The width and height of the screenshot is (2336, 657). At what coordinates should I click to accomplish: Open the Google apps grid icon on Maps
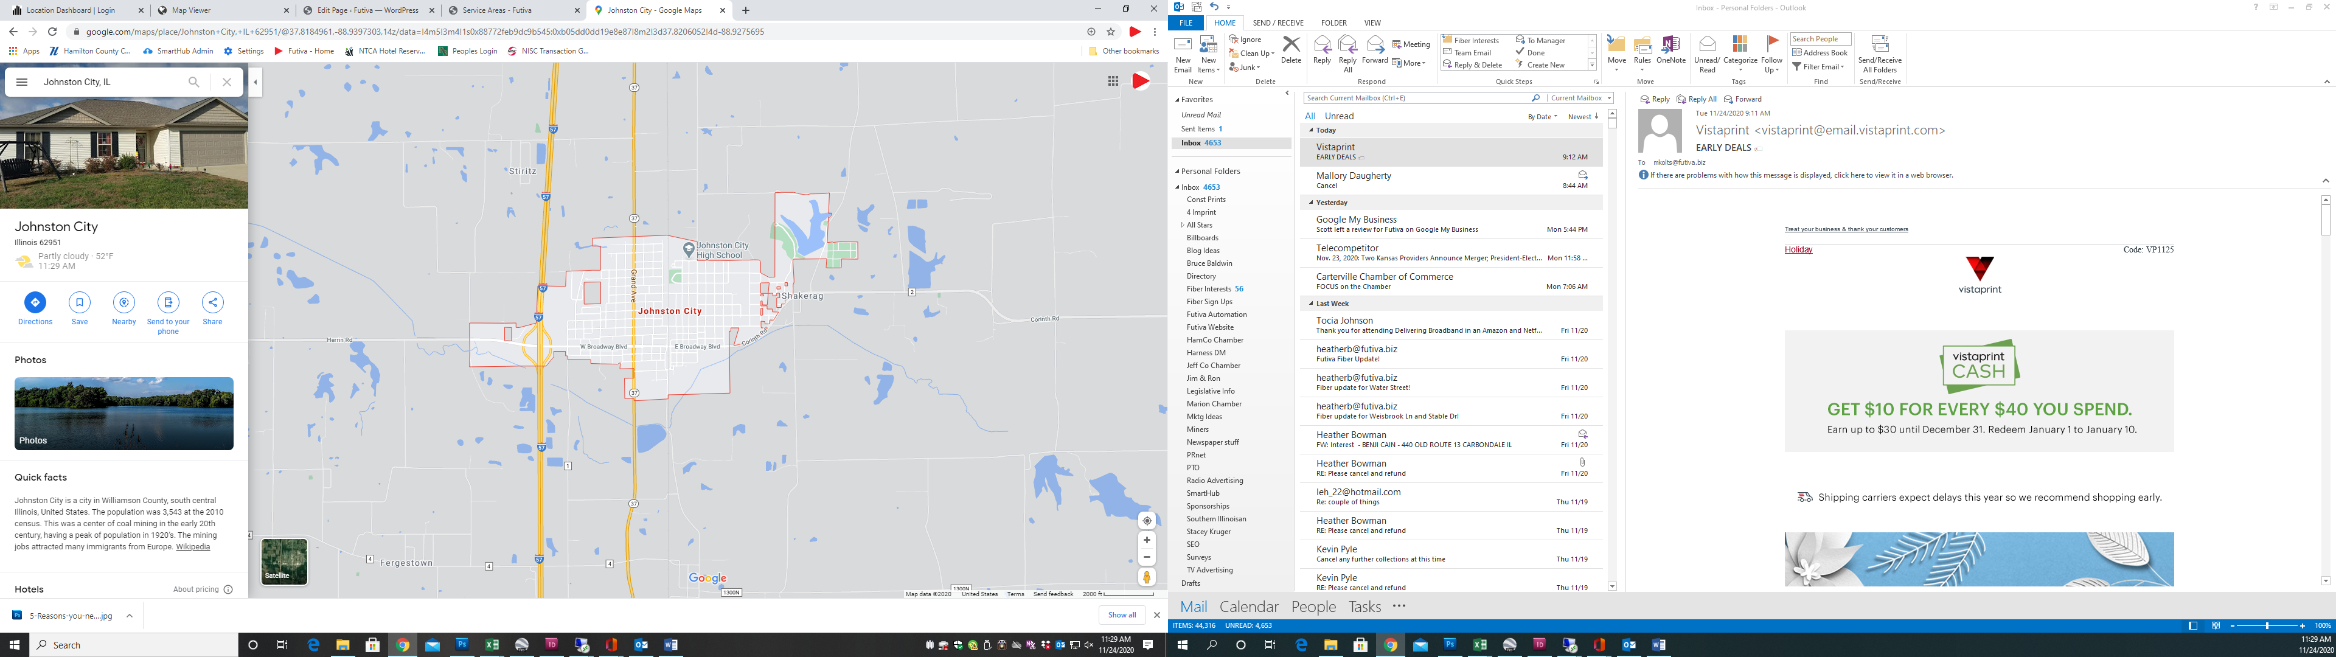[x=1113, y=81]
